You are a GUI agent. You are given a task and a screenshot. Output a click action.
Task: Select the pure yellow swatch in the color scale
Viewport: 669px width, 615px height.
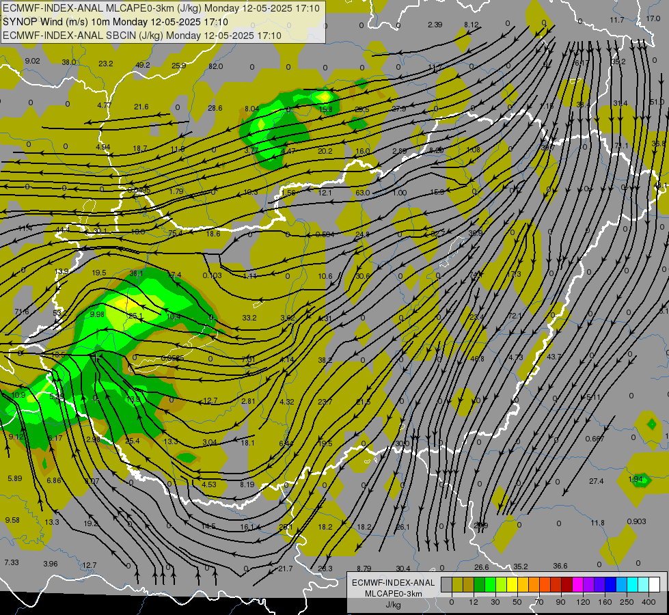[512, 584]
